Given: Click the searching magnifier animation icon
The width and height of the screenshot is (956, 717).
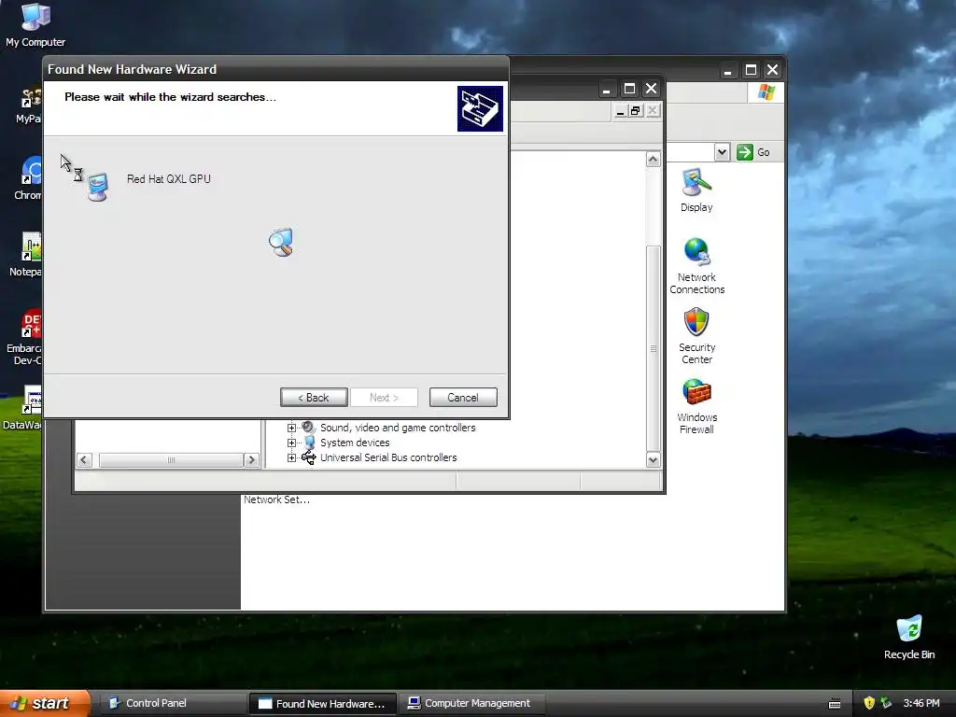Looking at the screenshot, I should click(281, 242).
